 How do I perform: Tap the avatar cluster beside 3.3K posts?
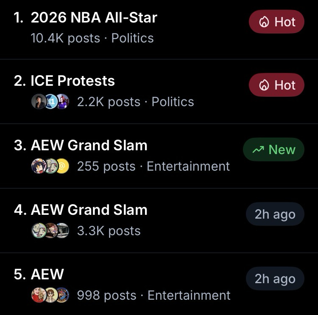point(50,231)
